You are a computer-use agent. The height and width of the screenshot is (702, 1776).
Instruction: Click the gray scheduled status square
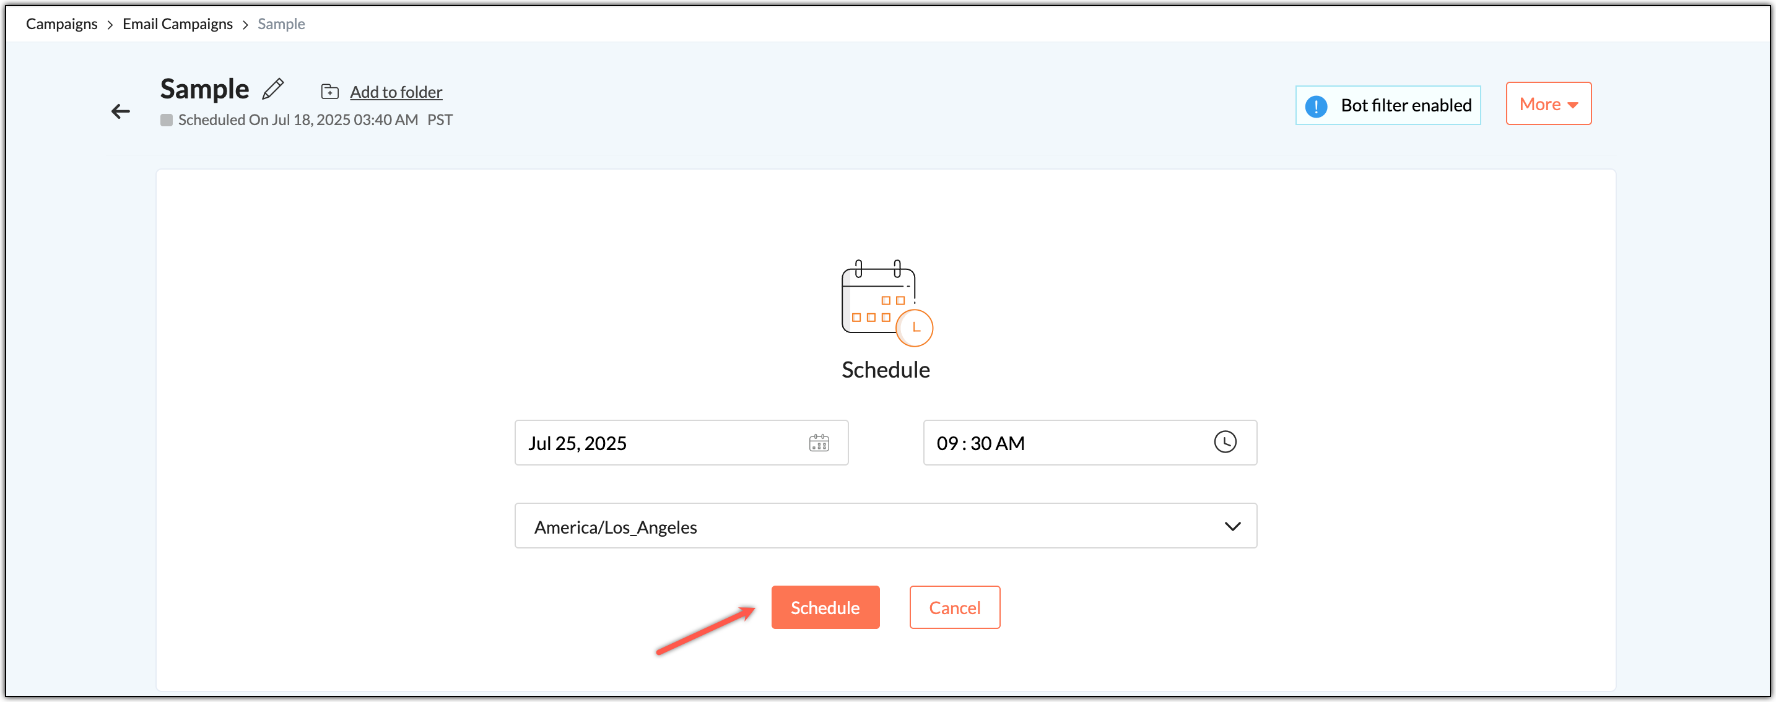tap(166, 120)
